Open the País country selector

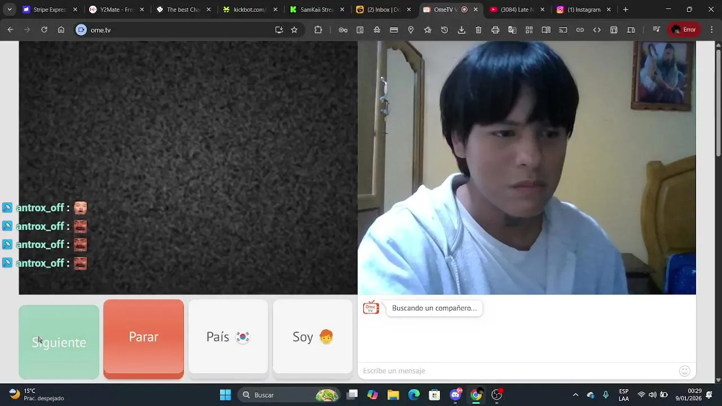click(228, 337)
